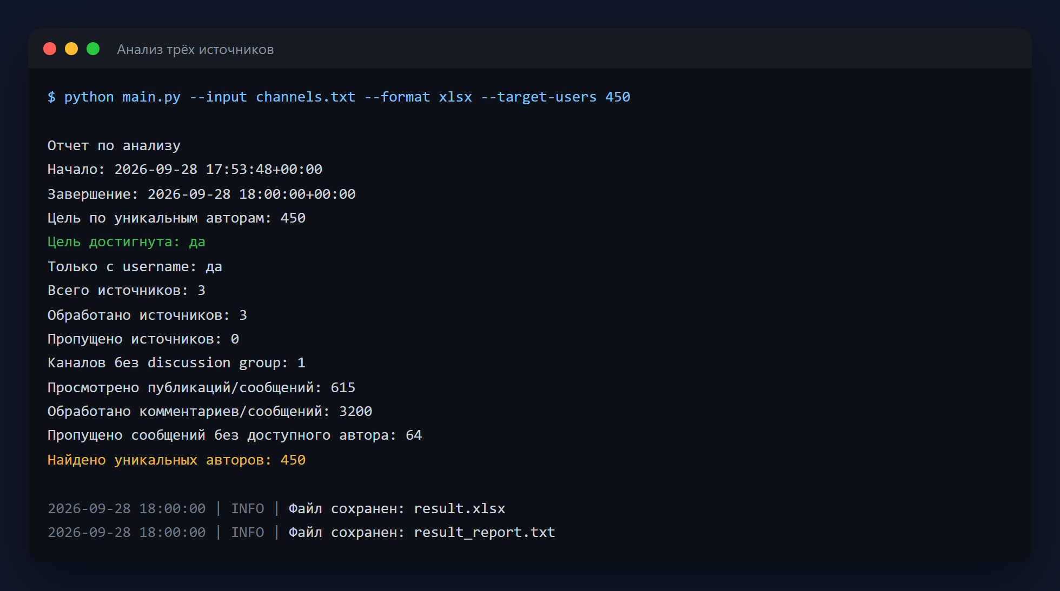Click the window title 'Анализ трёх источников'
The width and height of the screenshot is (1060, 591).
click(195, 50)
